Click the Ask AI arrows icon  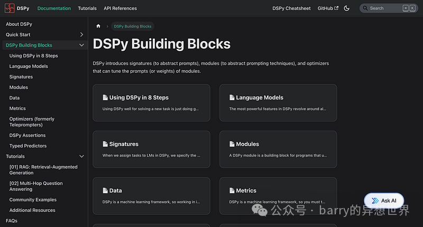pyautogui.click(x=375, y=201)
